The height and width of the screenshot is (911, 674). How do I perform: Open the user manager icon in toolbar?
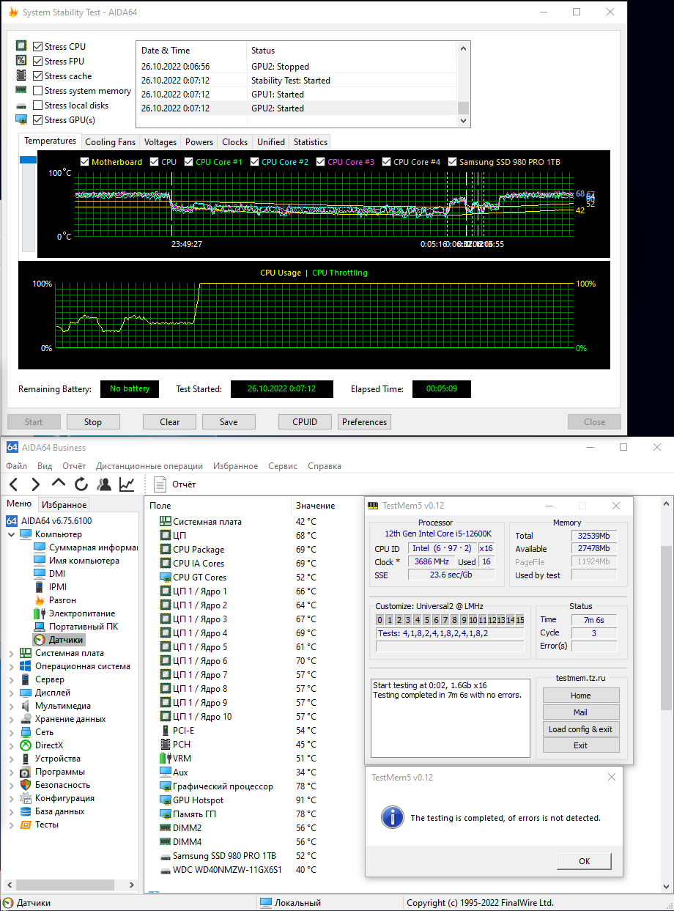click(104, 484)
